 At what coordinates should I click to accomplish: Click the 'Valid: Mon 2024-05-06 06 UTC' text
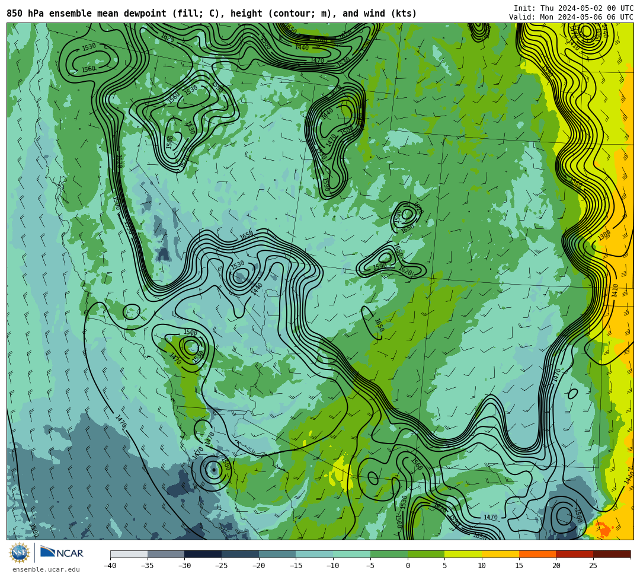[x=571, y=17]
